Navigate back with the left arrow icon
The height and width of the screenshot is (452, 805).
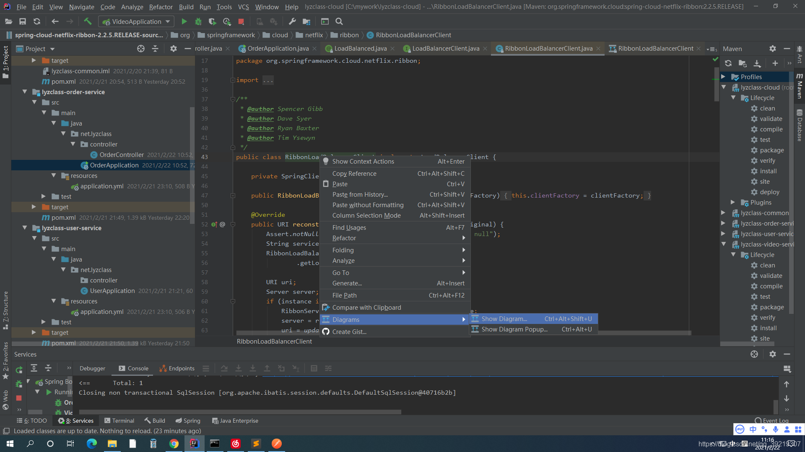pos(55,21)
